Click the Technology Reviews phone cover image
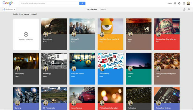 (167, 95)
